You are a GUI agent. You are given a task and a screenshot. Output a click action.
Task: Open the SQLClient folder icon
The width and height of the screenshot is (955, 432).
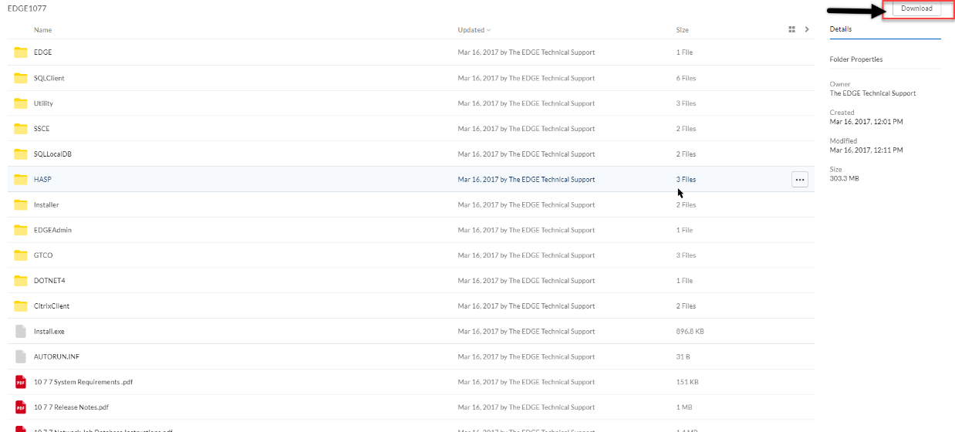(21, 78)
